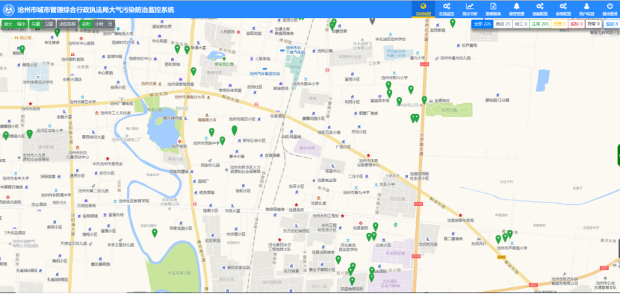Select the 小时 data mode

pyautogui.click(x=99, y=24)
